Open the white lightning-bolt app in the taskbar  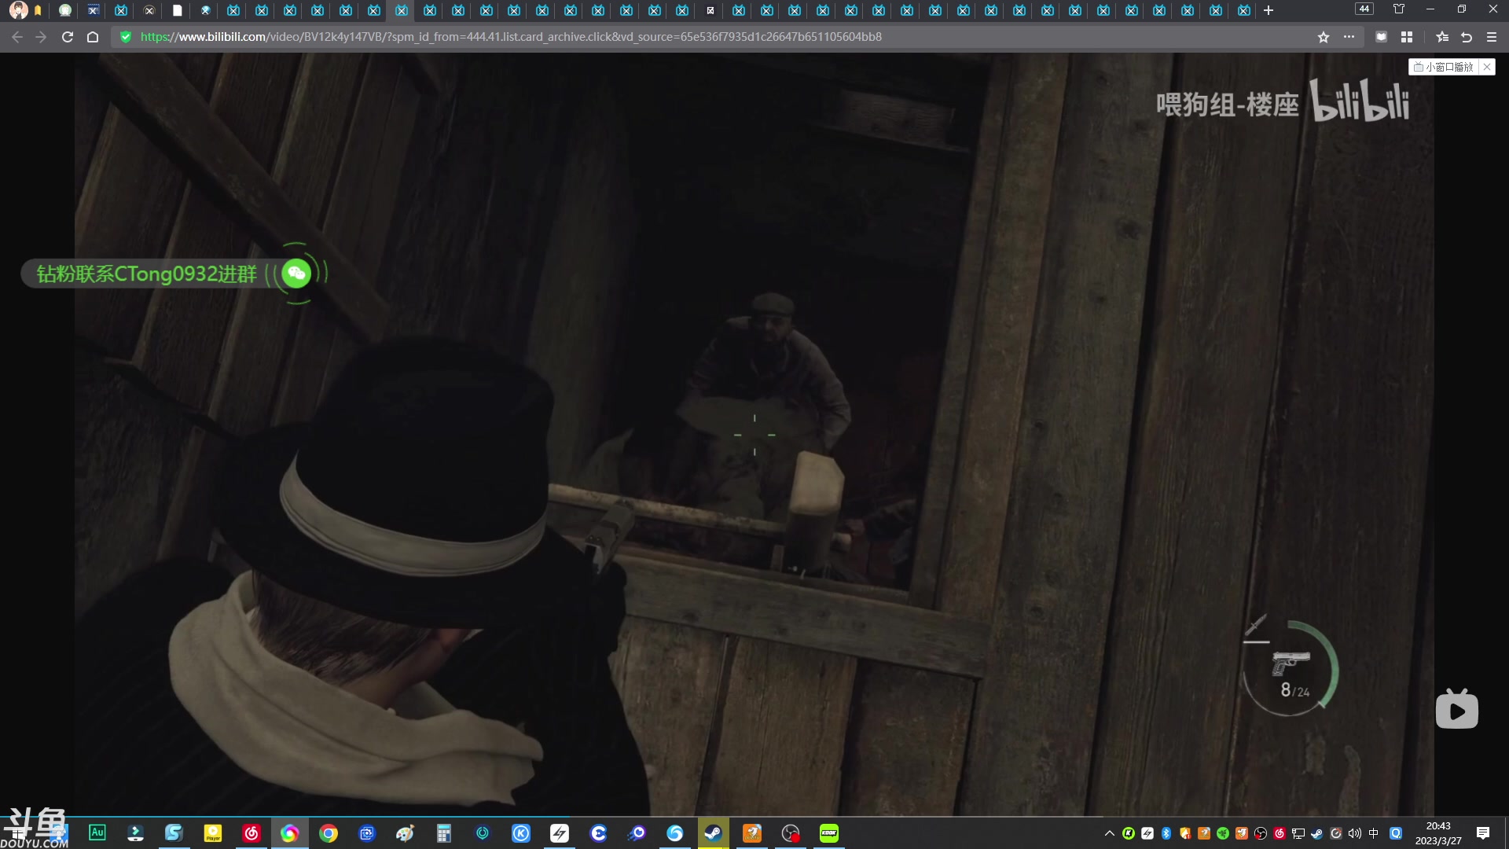[560, 832]
